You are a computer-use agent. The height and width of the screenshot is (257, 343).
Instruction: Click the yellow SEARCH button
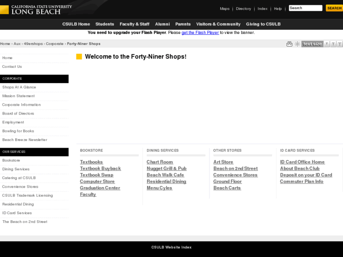tap(334, 8)
